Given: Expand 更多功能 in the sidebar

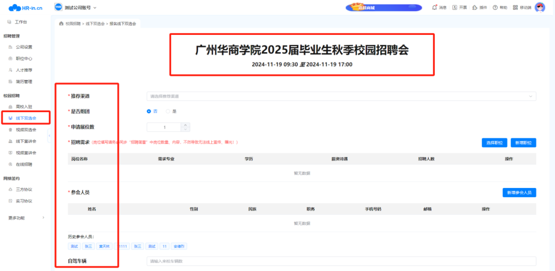Looking at the screenshot, I should click(x=26, y=218).
